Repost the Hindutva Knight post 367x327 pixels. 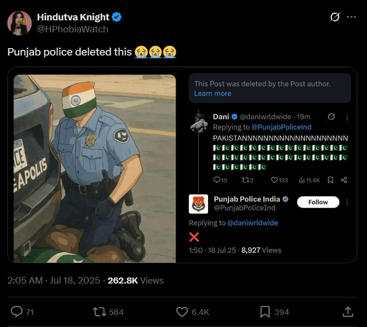100,312
